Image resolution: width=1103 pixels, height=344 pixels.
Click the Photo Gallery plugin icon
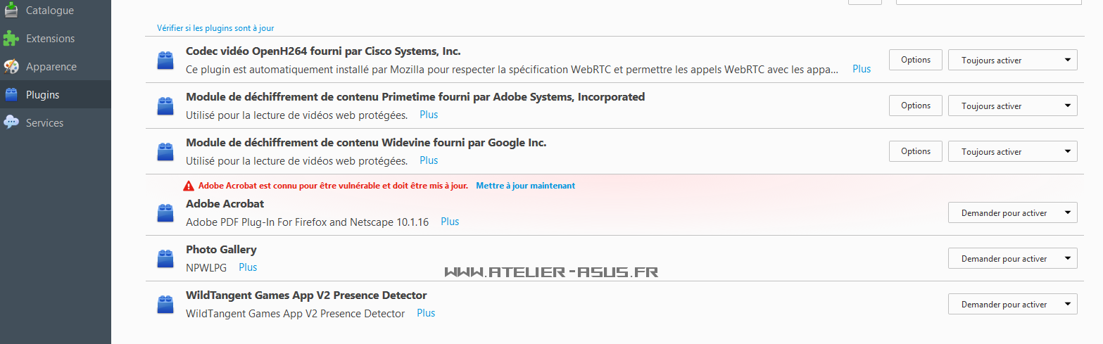point(165,259)
